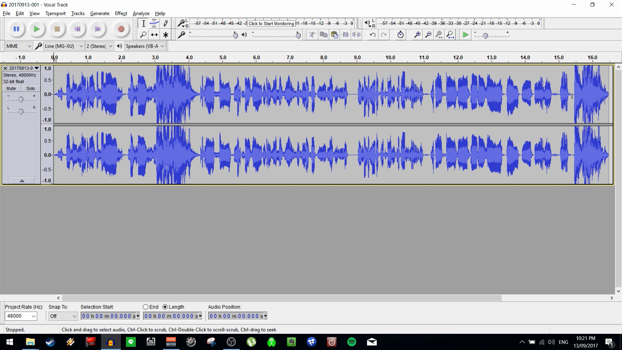Expand the MME audio host dropdown
This screenshot has height=350, width=622.
tap(29, 46)
